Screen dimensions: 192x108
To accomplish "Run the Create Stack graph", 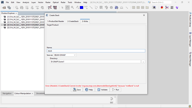I will tap(115, 90).
